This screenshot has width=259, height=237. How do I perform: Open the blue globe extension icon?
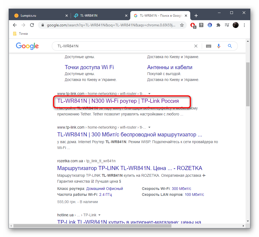210,25
